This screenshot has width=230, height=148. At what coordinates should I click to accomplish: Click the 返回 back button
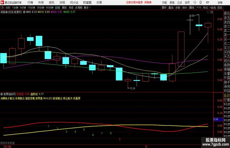(x=220, y=8)
